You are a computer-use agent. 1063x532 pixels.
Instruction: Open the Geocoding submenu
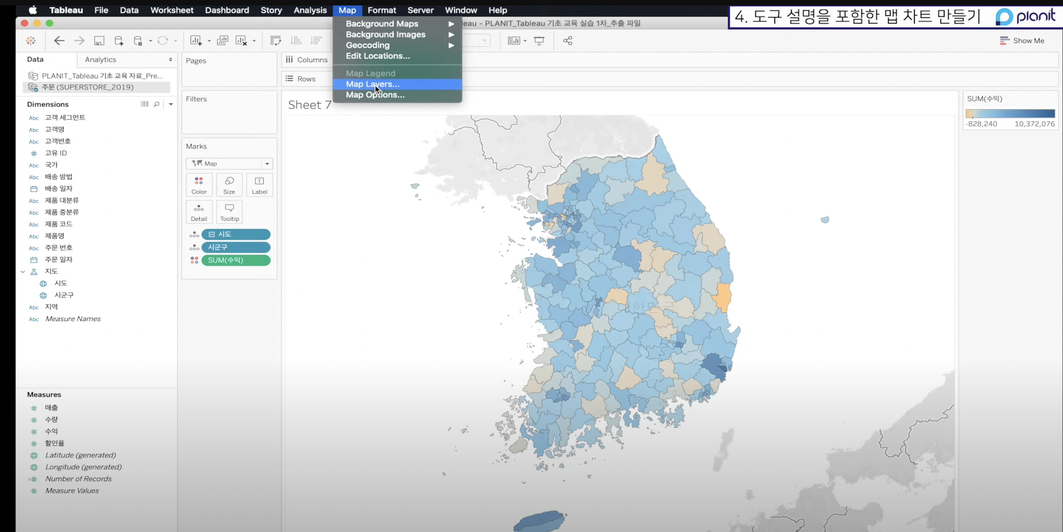[x=398, y=45]
